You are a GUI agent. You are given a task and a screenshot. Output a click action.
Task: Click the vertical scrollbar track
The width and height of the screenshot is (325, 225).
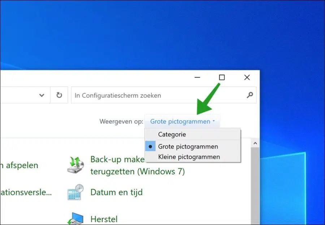(x=255, y=186)
